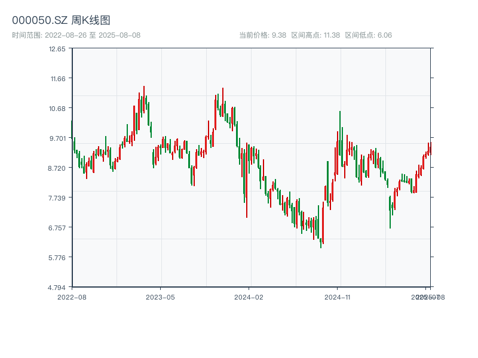Select the 时间范围 date range text
This screenshot has width=478, height=358.
tap(76, 35)
